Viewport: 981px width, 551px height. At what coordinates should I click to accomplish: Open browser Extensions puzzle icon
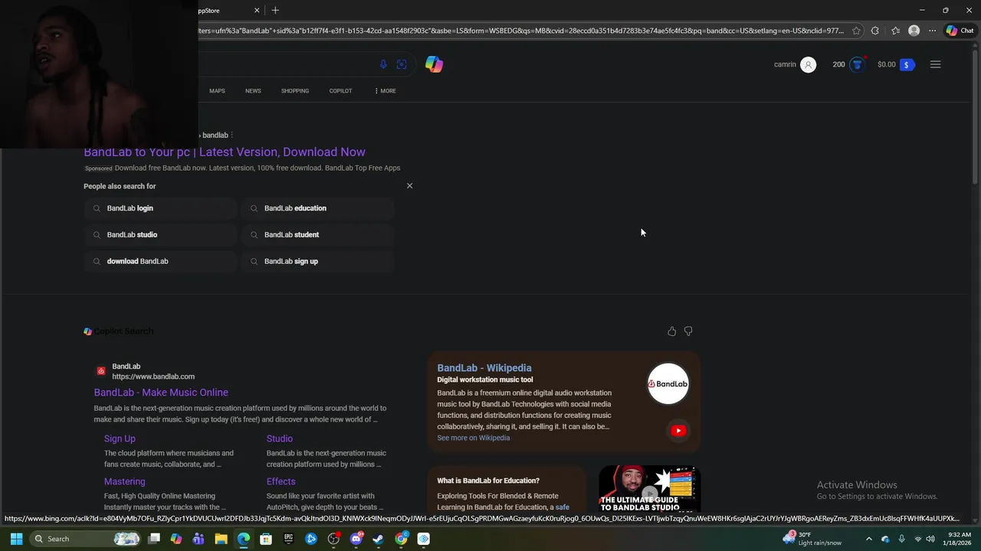point(875,31)
